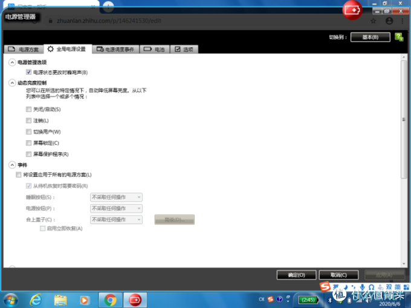Screen dimensions: 411x308
Task: Toggle 电源状态更改时蜂鸣声 checkbox
Action: 28,72
